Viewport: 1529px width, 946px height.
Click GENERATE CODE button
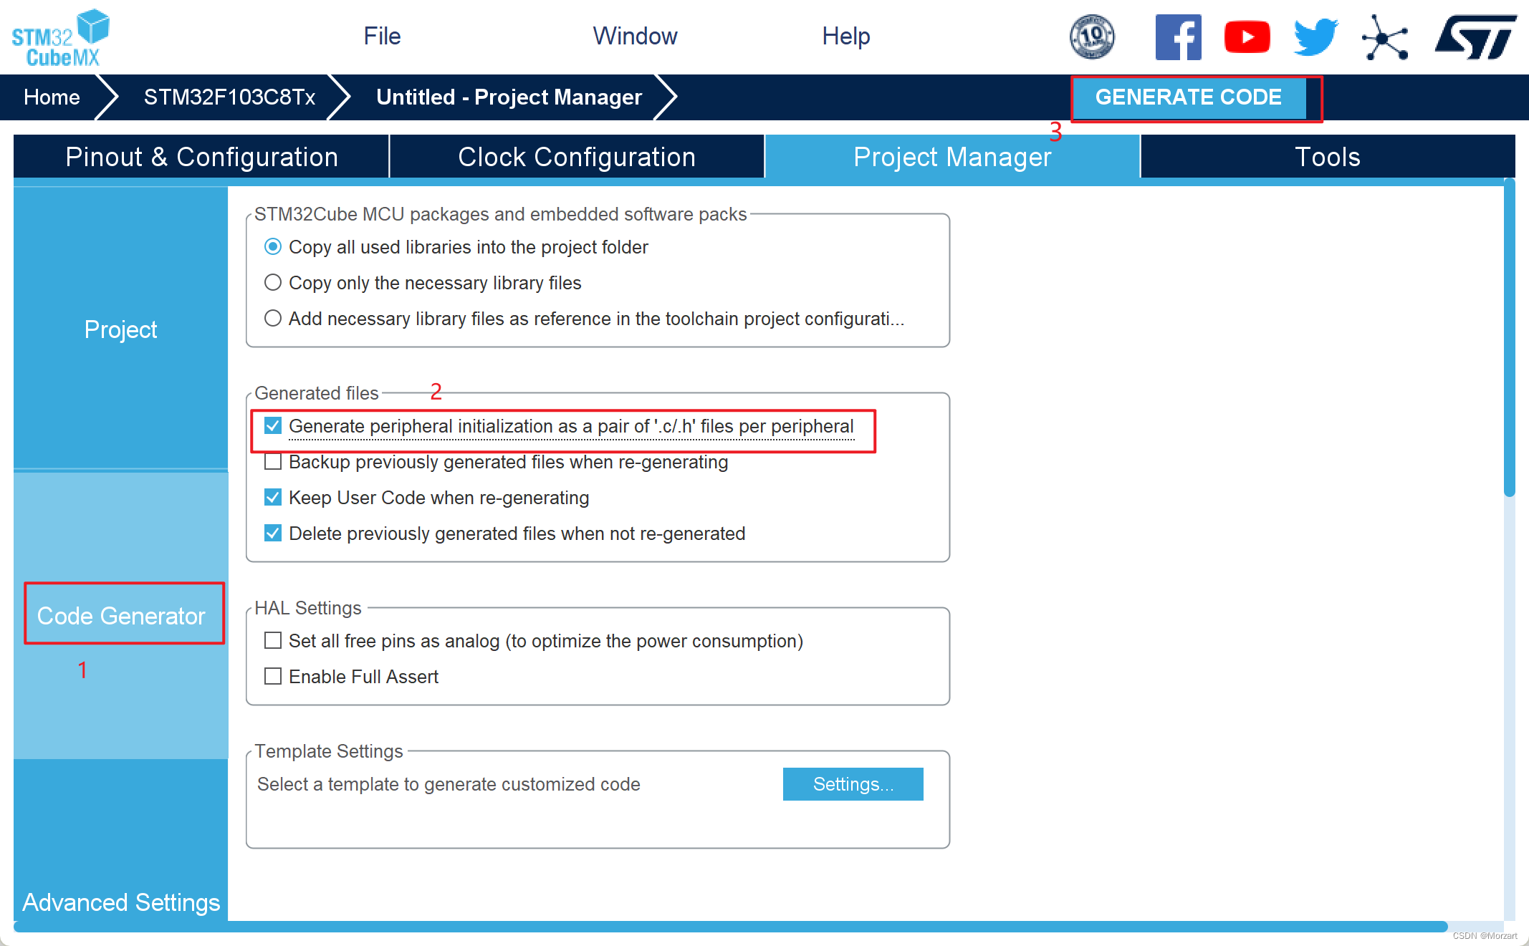(x=1189, y=97)
